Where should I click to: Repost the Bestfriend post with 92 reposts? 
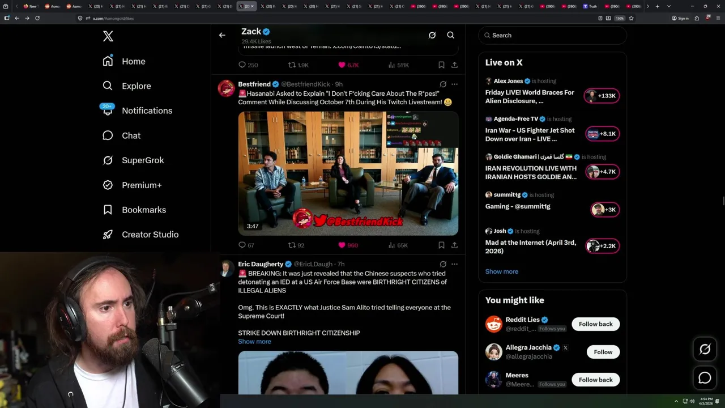tap(296, 245)
